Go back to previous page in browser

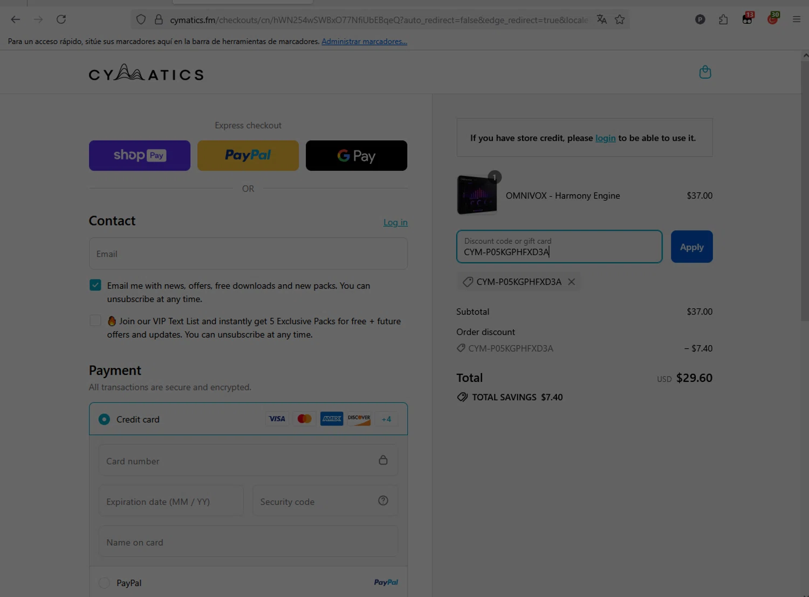point(16,20)
